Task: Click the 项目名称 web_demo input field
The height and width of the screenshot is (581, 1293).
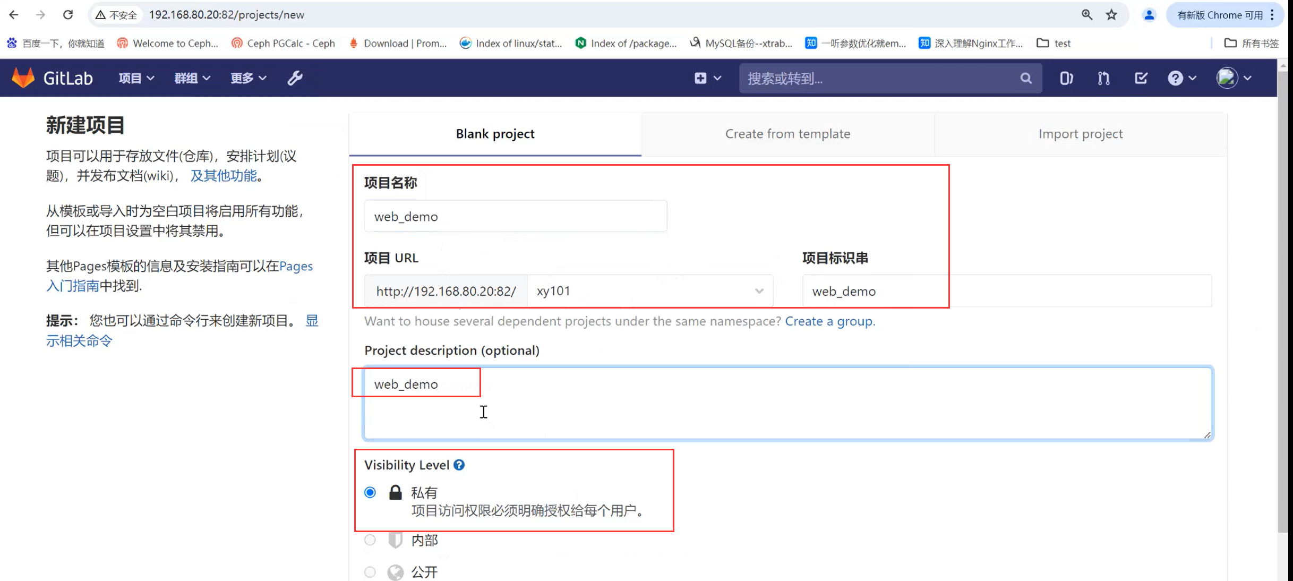Action: [515, 217]
